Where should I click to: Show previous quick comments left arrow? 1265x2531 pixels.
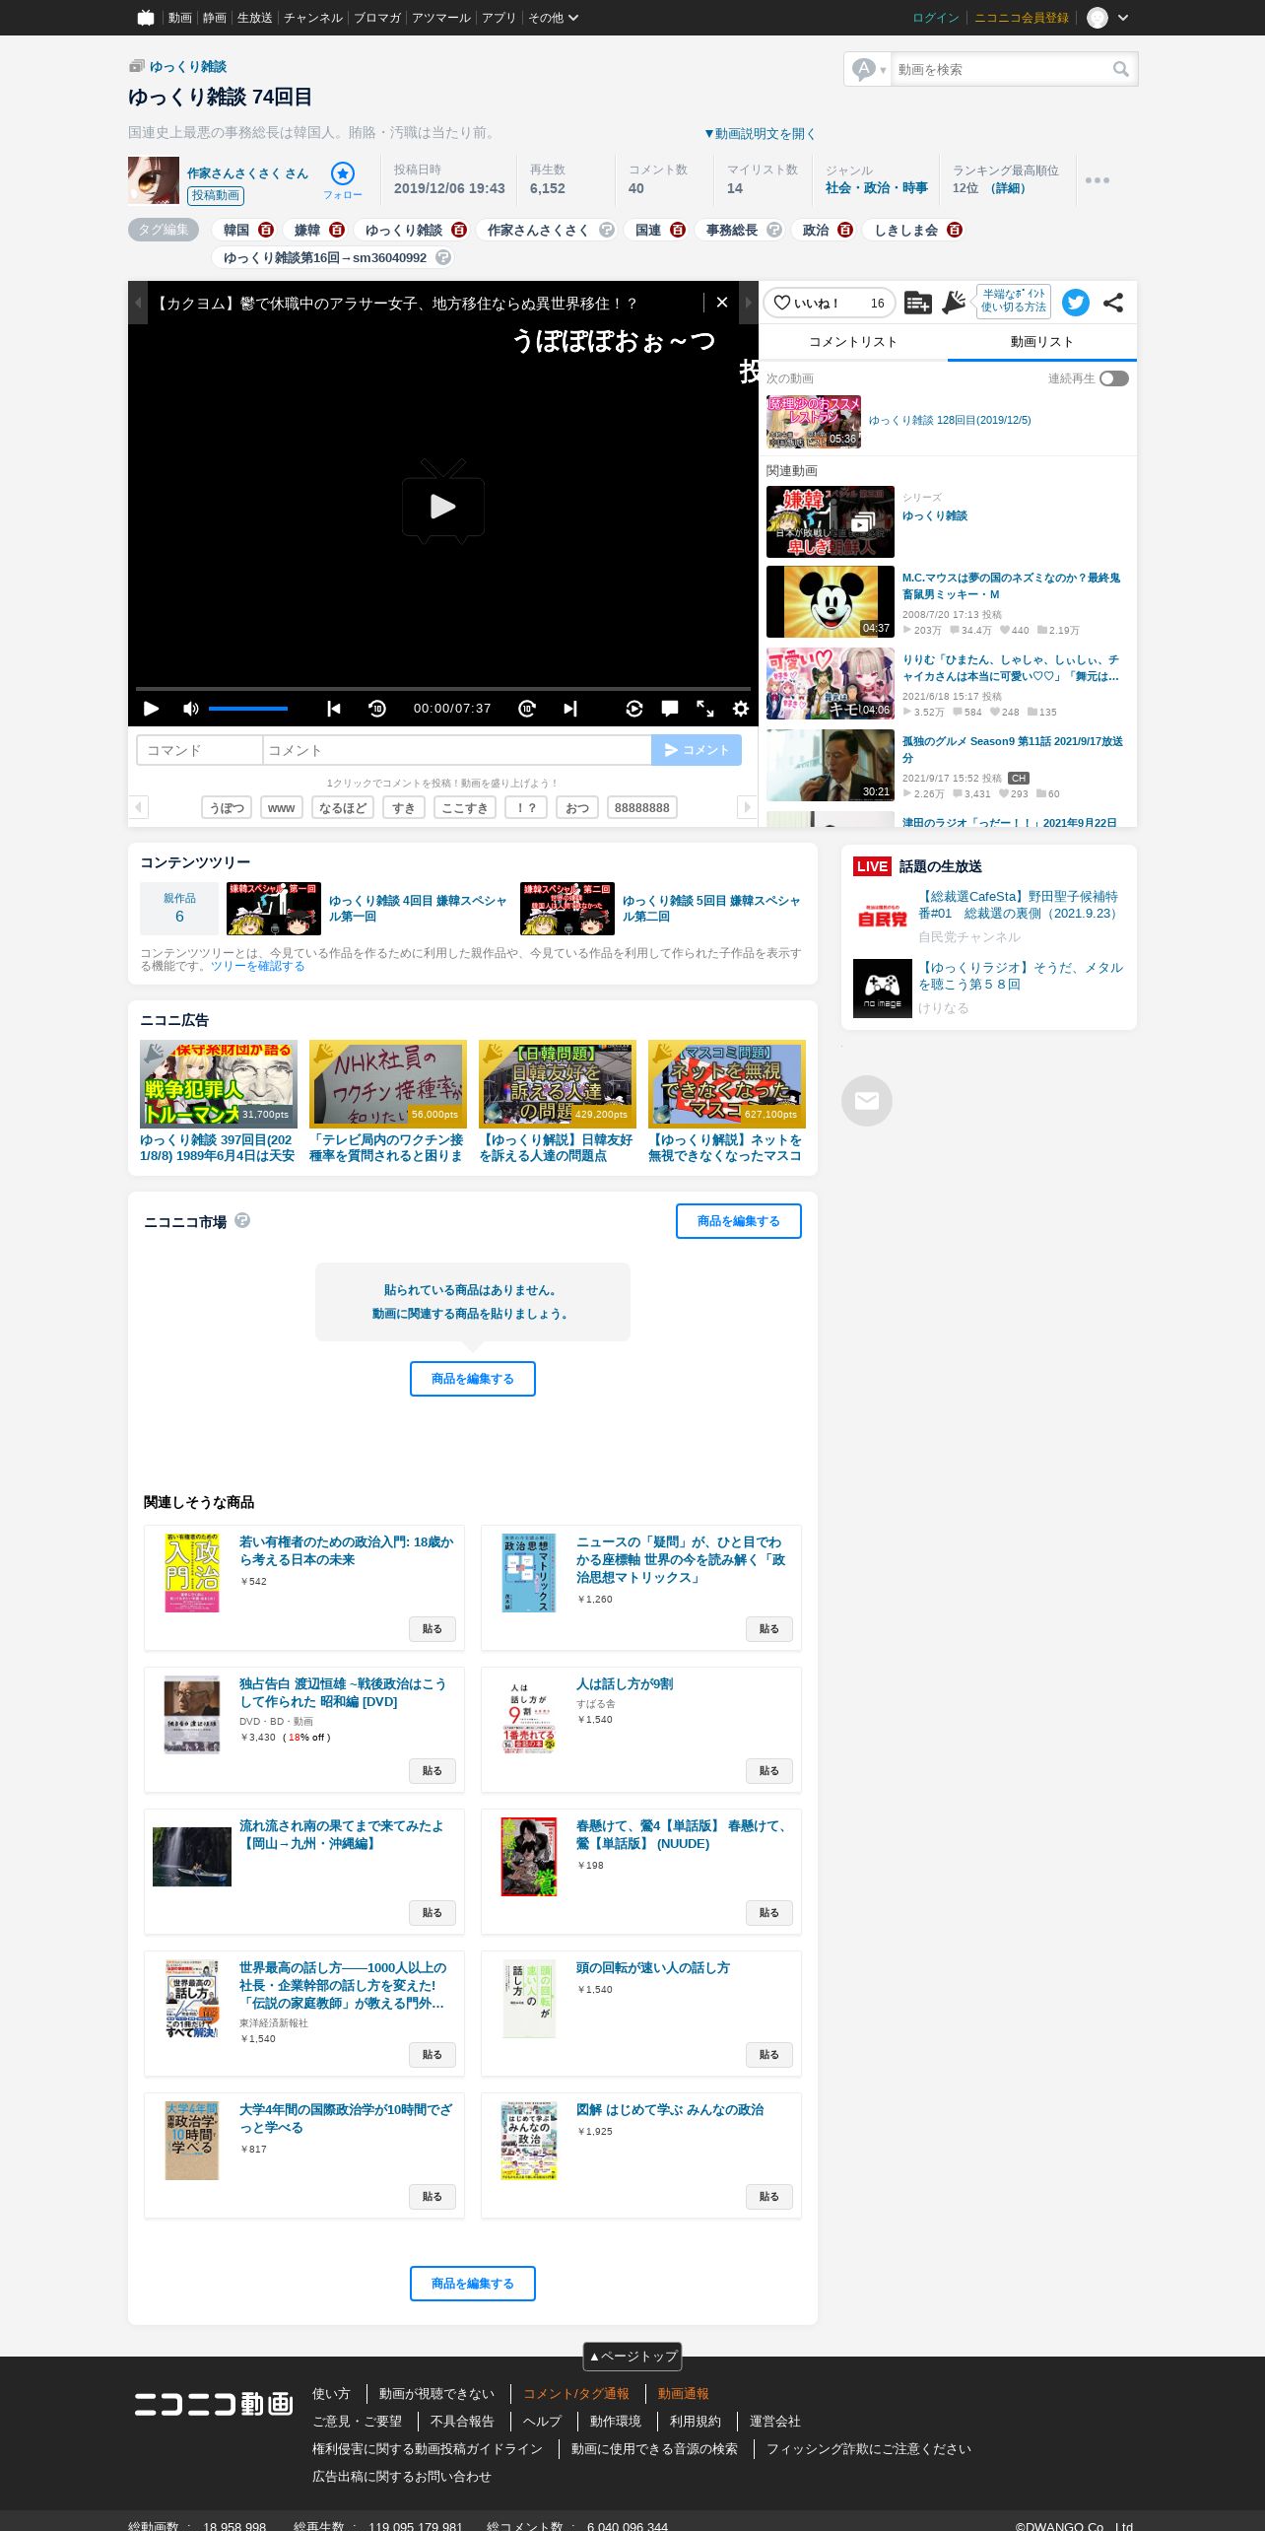[x=139, y=807]
